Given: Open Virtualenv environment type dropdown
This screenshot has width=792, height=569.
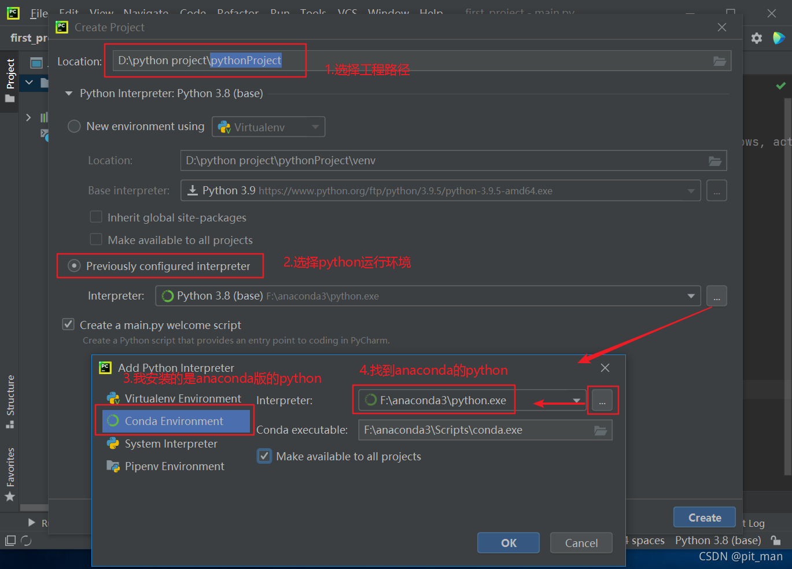Looking at the screenshot, I should (268, 127).
